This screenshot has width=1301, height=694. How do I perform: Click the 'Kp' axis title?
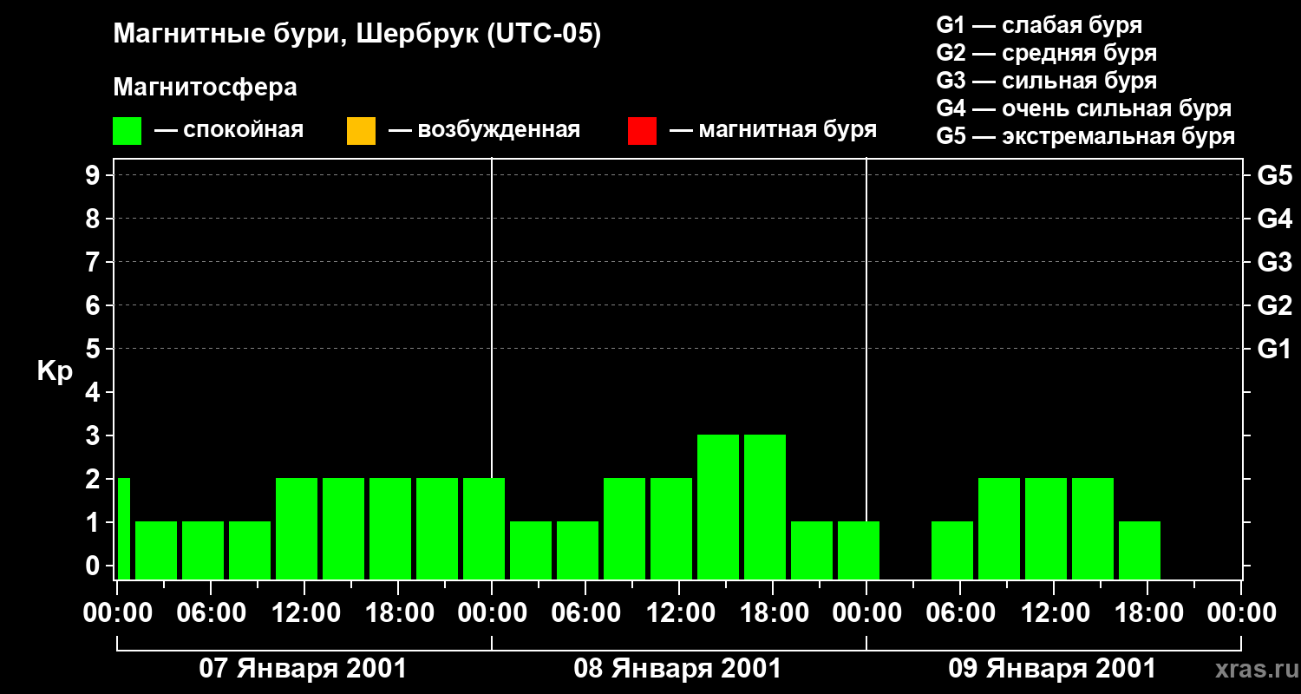pyautogui.click(x=55, y=370)
